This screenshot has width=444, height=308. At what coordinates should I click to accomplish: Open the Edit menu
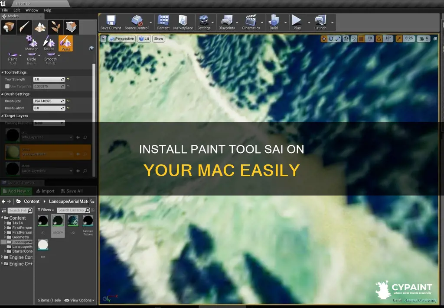pyautogui.click(x=17, y=10)
